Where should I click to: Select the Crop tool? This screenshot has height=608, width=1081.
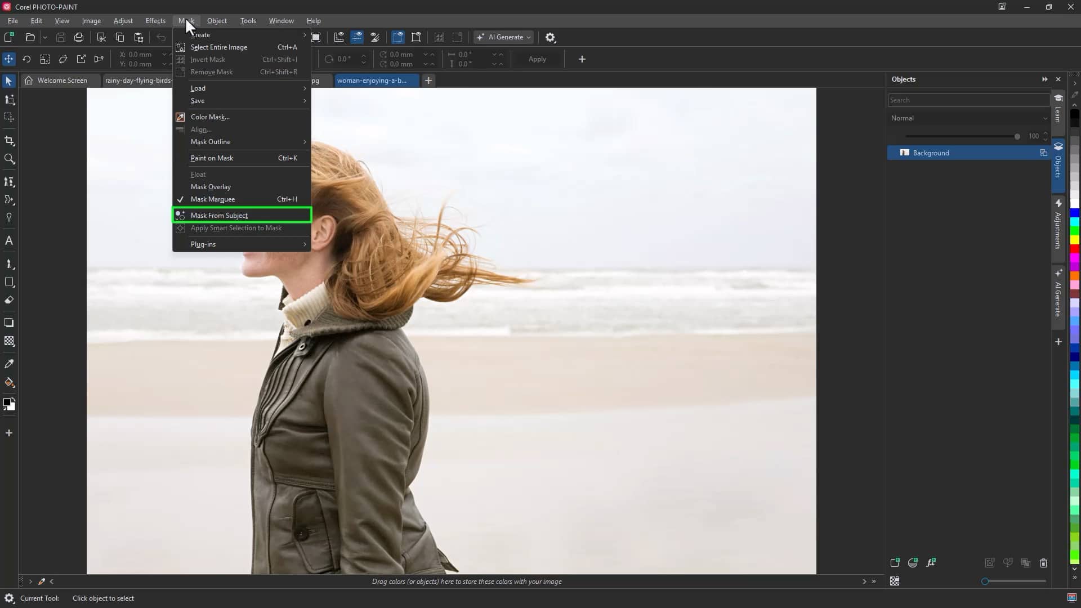[9, 141]
